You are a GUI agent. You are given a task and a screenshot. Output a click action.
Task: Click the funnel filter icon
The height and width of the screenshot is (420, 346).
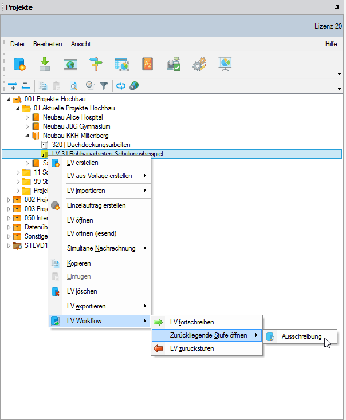coord(104,86)
